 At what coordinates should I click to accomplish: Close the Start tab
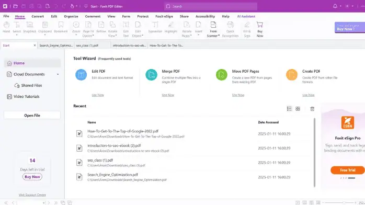pos(35,45)
